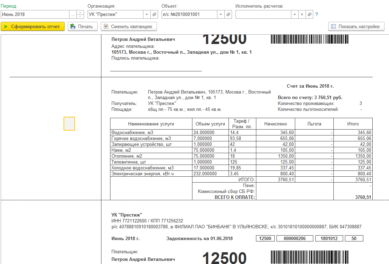The image size is (389, 264).
Task: Open the Исполнитель расчетов item card icon
Action: point(309,14)
